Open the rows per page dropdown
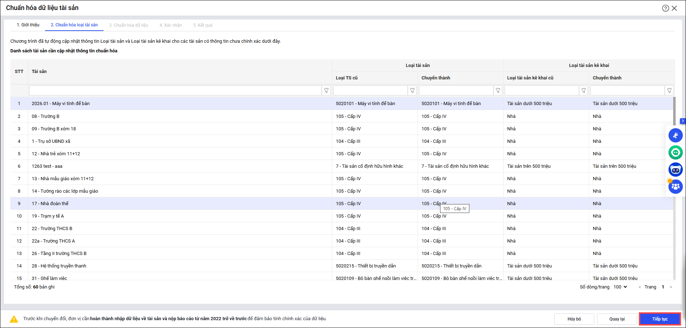Screen dimensions: 686x328 tap(620, 287)
